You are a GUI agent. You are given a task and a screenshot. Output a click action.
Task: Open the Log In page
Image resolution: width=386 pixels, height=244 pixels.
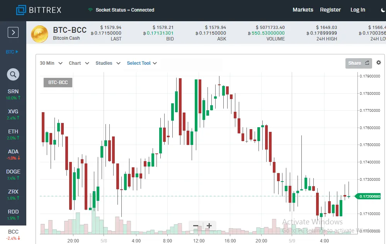point(358,10)
